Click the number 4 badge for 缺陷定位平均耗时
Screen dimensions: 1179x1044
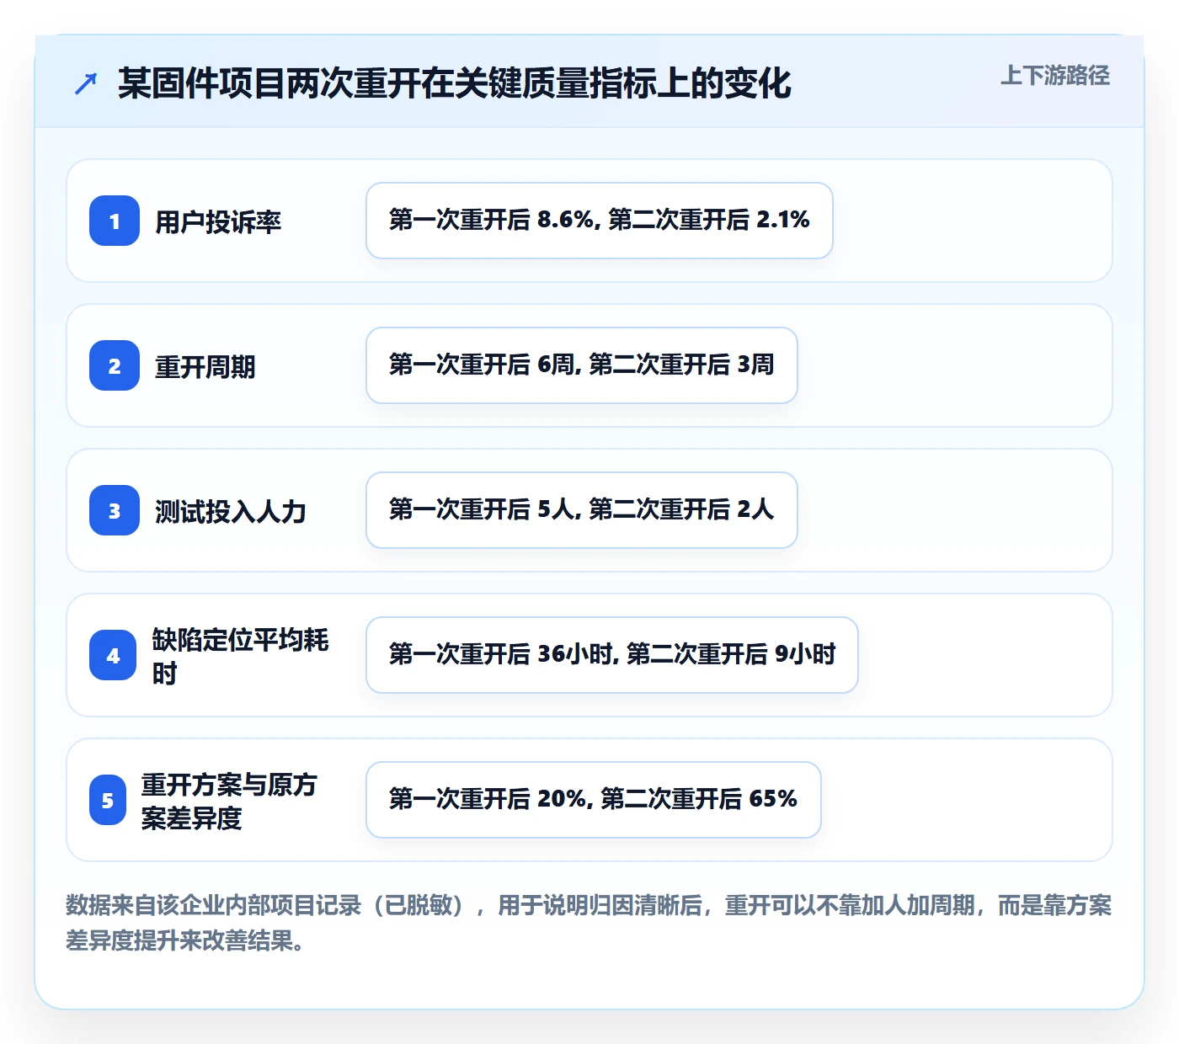(113, 655)
